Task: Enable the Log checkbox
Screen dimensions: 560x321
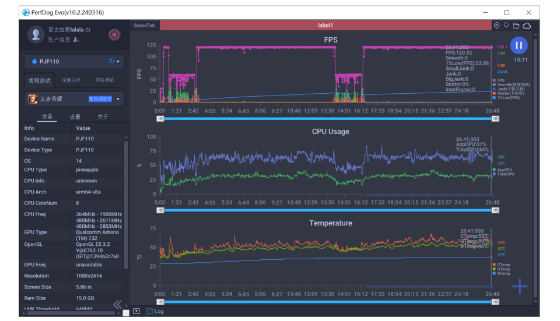Action: pos(150,311)
